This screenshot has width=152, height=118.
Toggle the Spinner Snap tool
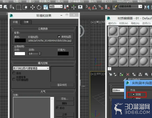[x=107, y=7]
